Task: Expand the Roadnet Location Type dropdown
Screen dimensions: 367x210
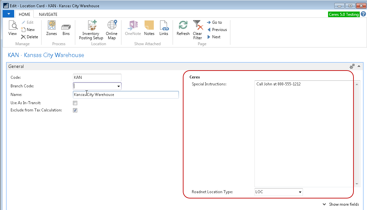Action: 300,192
